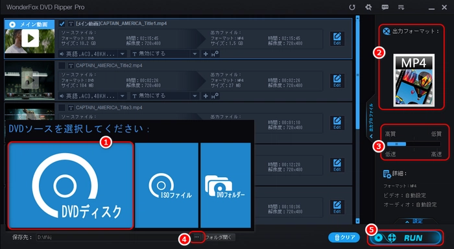The height and width of the screenshot is (249, 454).
Task: Click the output format reel icon
Action: point(387,31)
